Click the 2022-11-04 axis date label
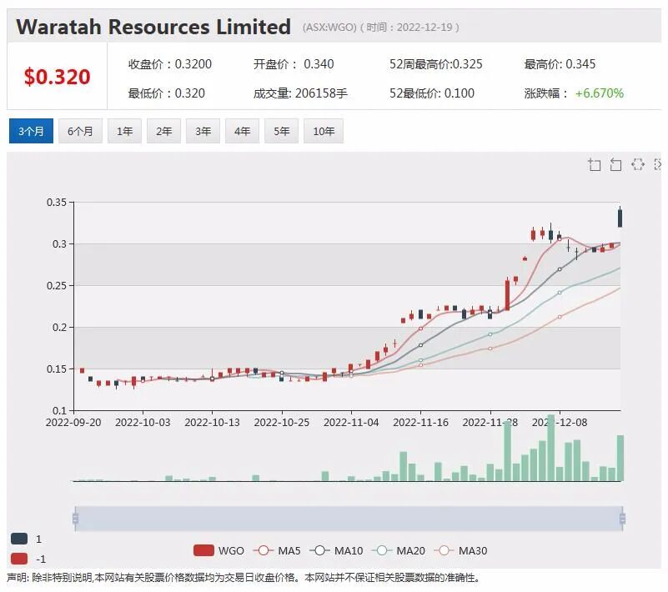668x592 pixels. [x=351, y=422]
